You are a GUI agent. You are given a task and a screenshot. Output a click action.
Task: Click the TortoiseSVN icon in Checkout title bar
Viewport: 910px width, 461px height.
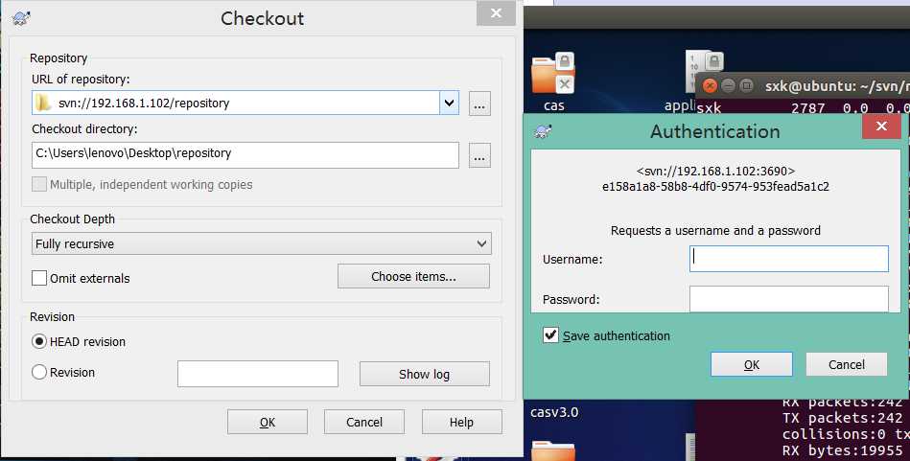tap(21, 18)
